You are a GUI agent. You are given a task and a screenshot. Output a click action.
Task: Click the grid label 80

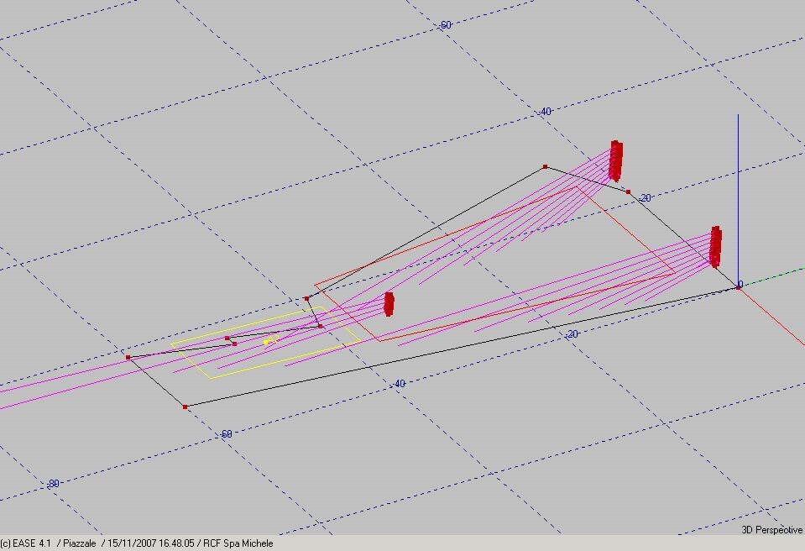click(x=55, y=484)
